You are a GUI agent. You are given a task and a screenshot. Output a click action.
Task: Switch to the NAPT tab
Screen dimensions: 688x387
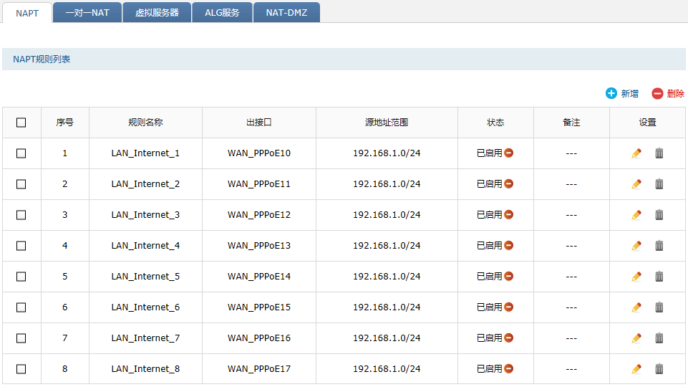point(27,13)
